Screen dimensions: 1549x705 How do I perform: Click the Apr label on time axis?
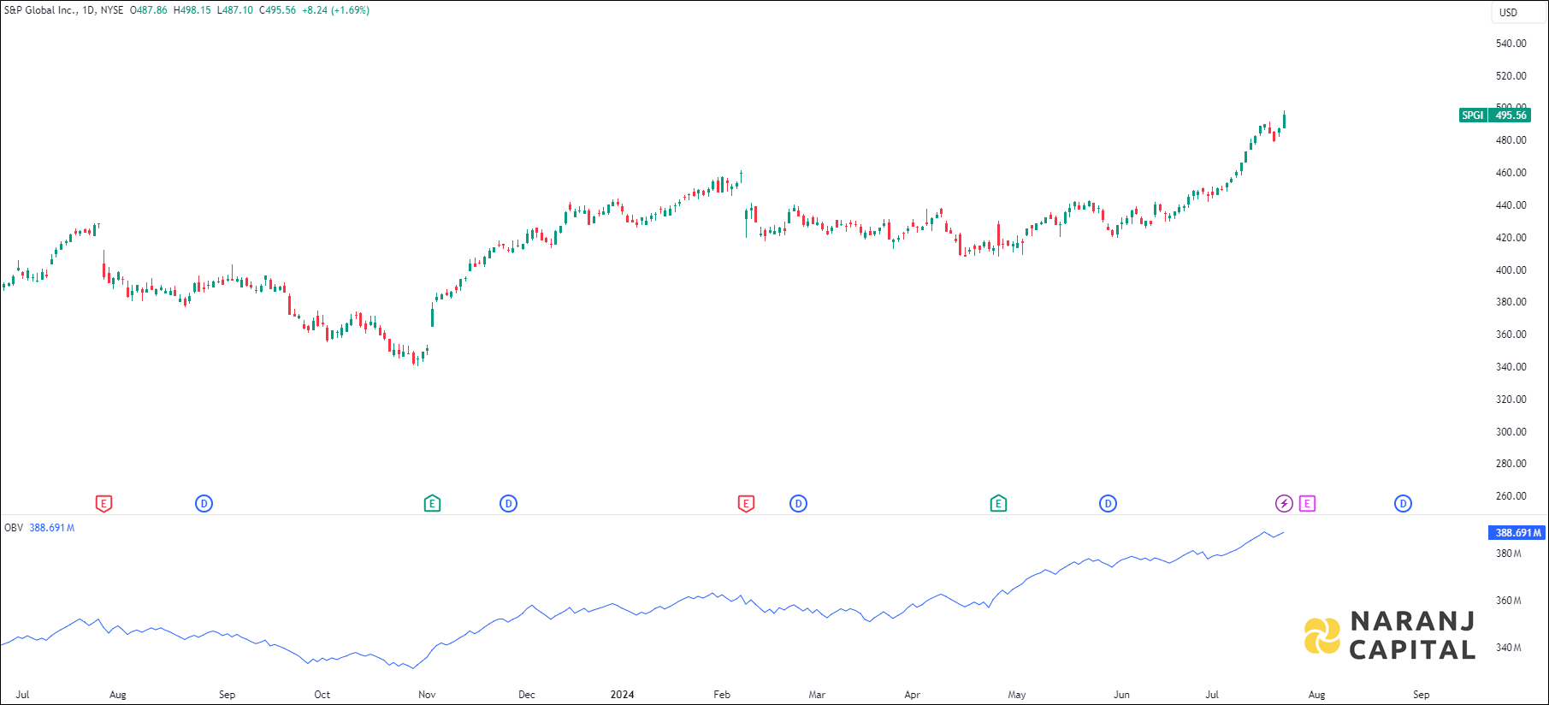(913, 695)
